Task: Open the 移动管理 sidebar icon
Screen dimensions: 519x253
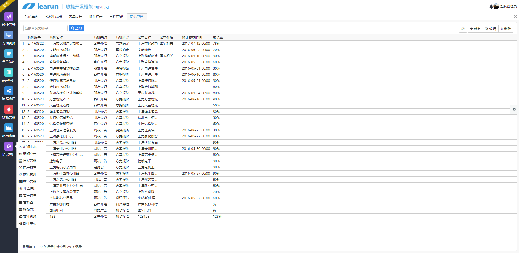Action: click(x=9, y=110)
